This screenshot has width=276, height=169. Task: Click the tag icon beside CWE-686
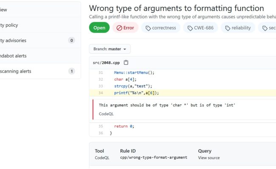[190, 28]
